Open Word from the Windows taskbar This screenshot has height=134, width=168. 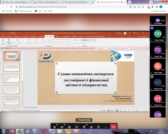[x=35, y=131]
